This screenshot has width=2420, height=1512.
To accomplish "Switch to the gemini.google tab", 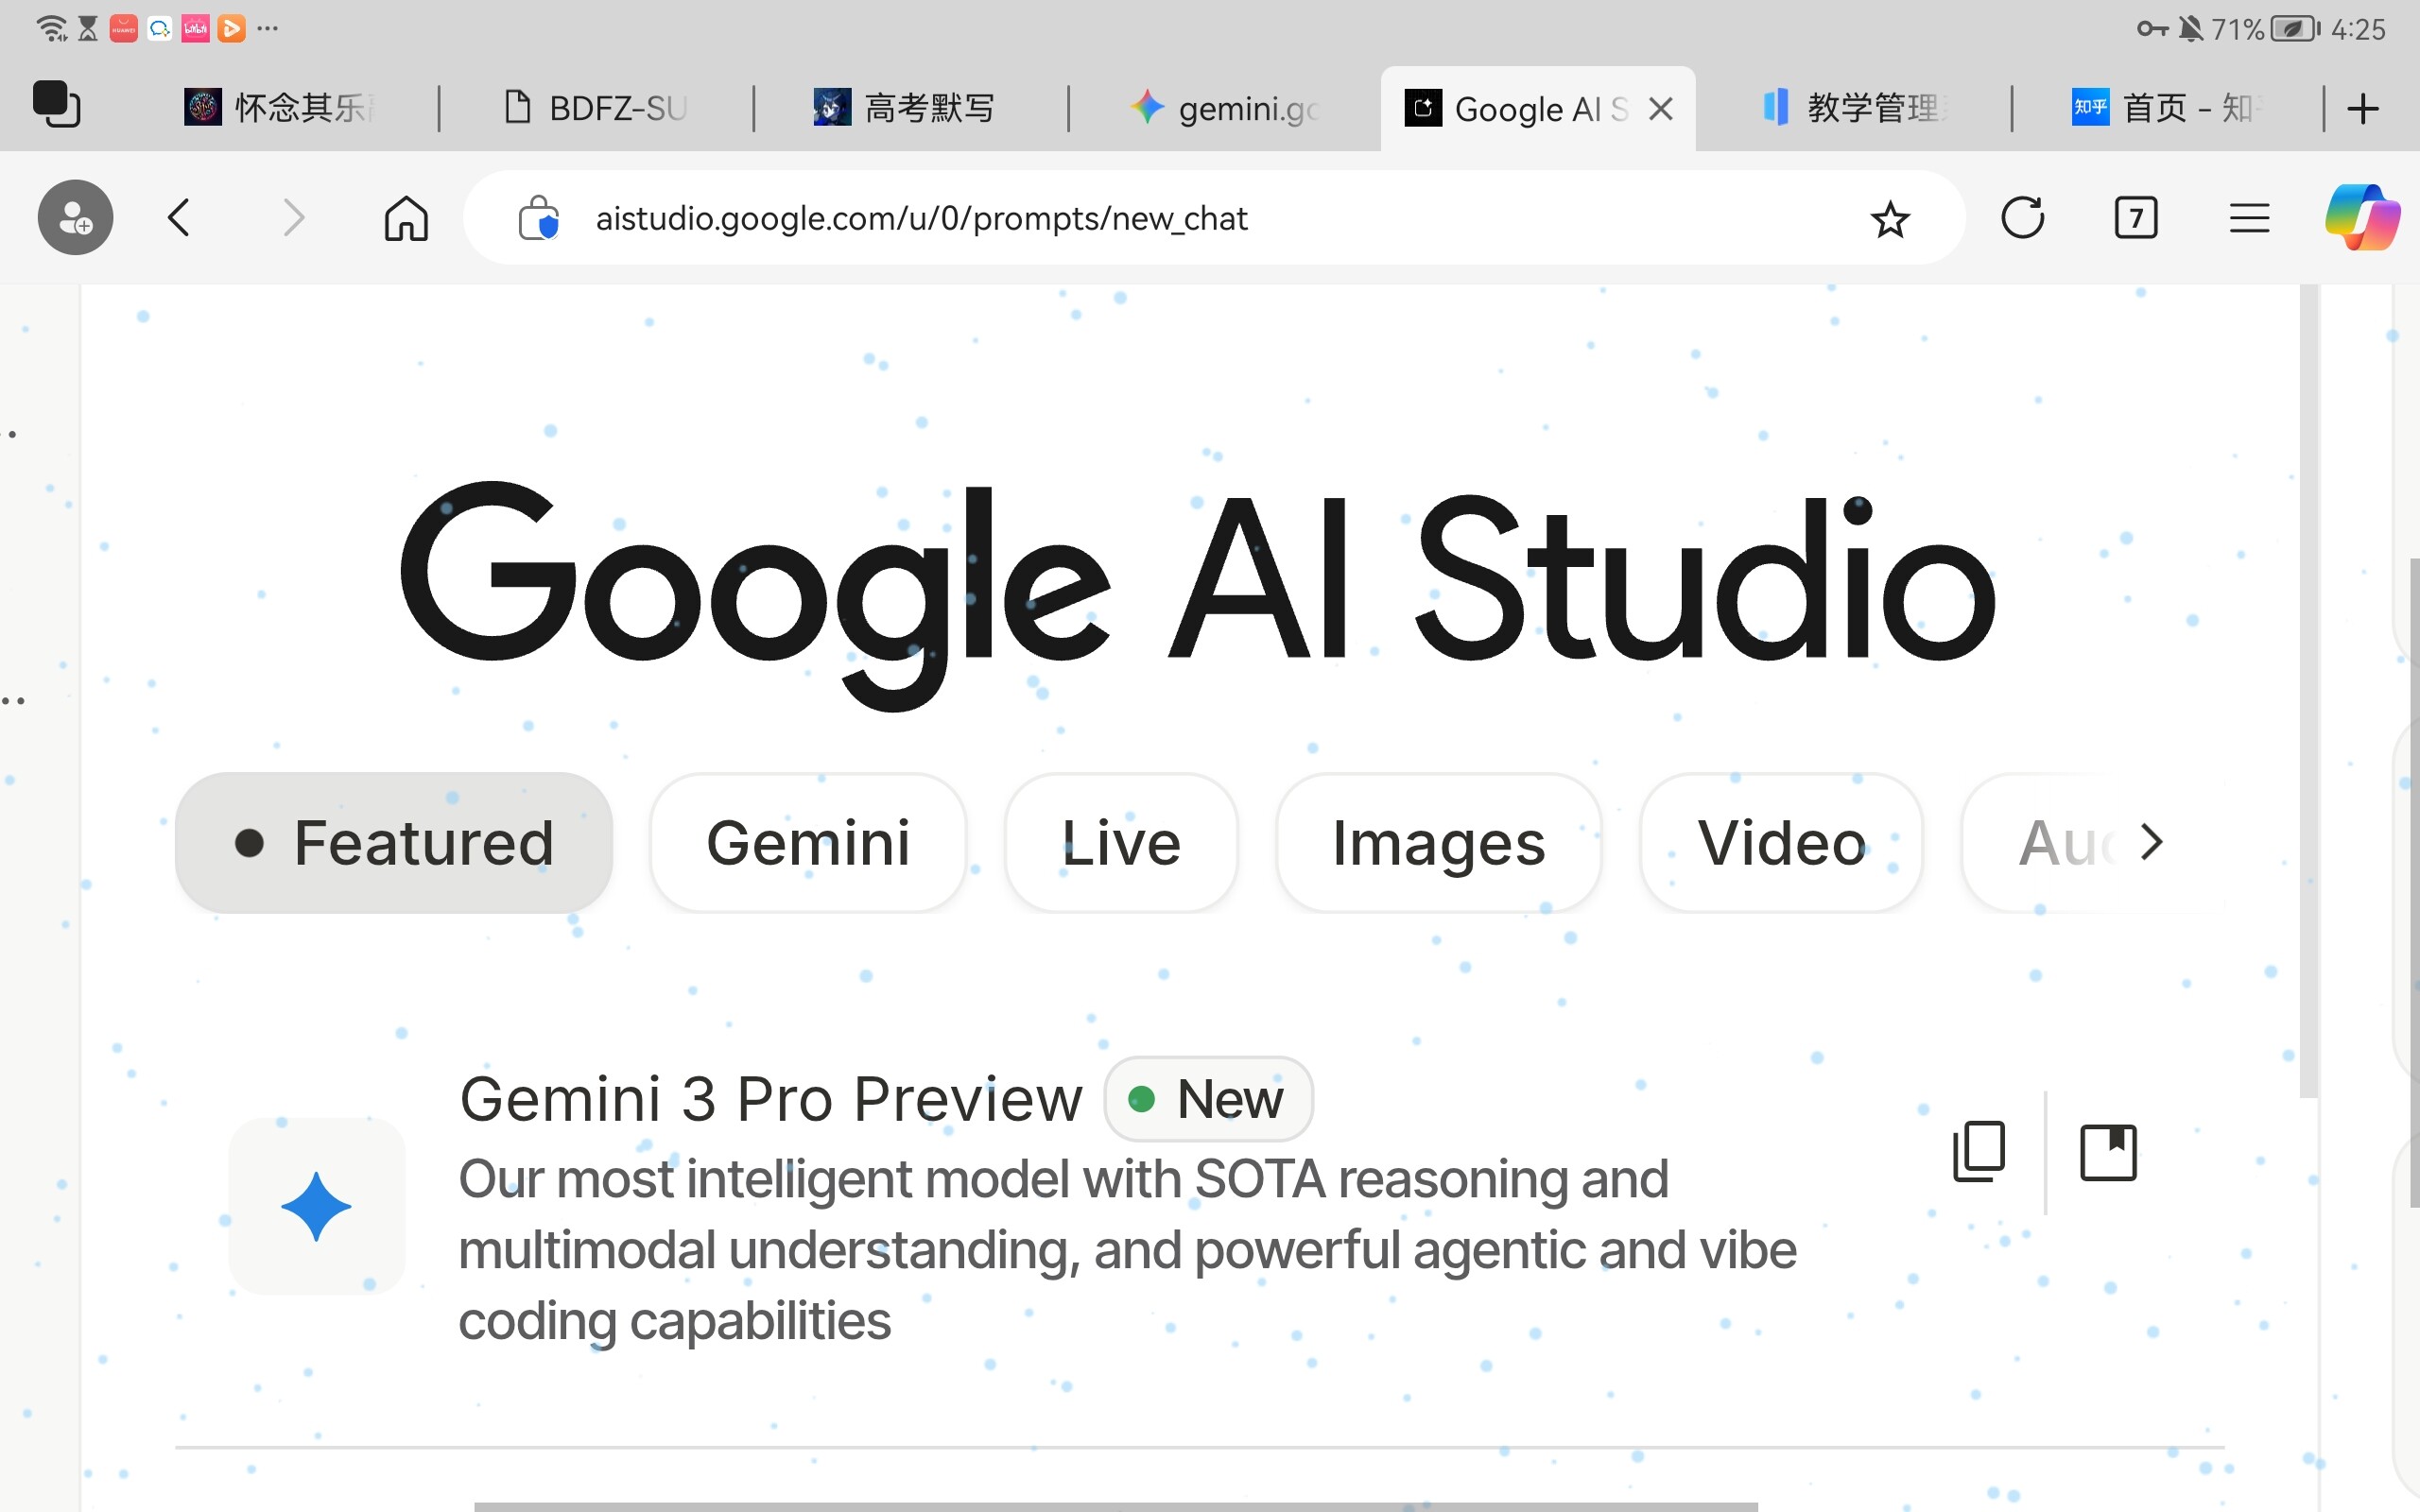I will coord(1225,108).
